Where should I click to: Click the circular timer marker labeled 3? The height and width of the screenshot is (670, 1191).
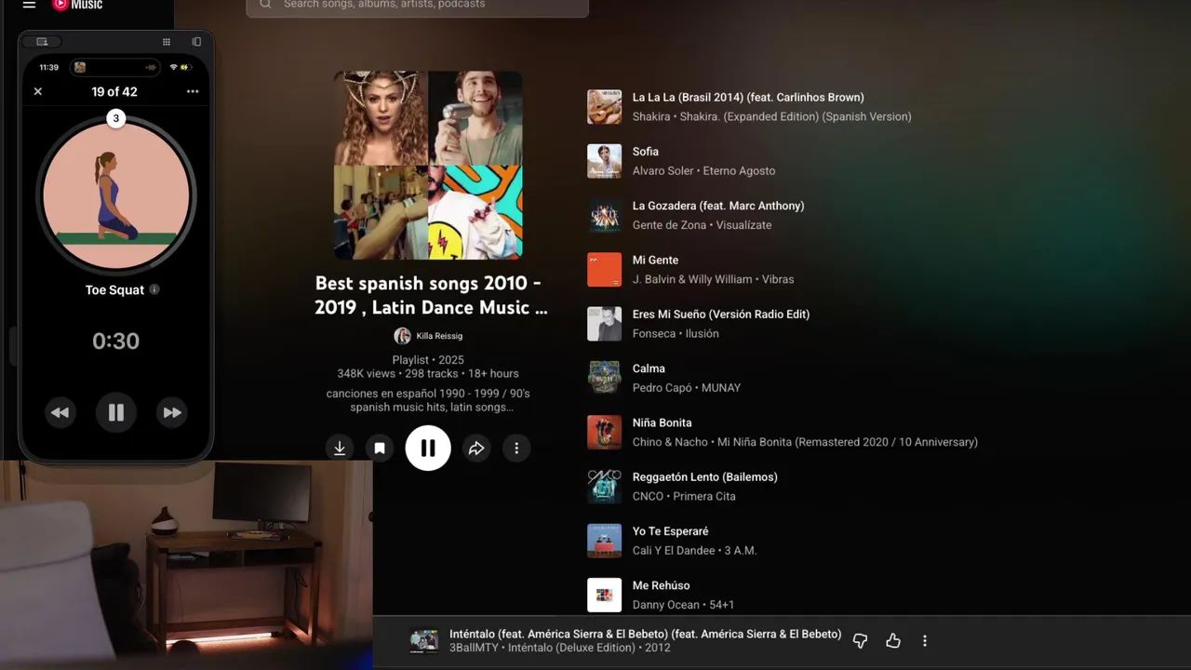click(115, 118)
